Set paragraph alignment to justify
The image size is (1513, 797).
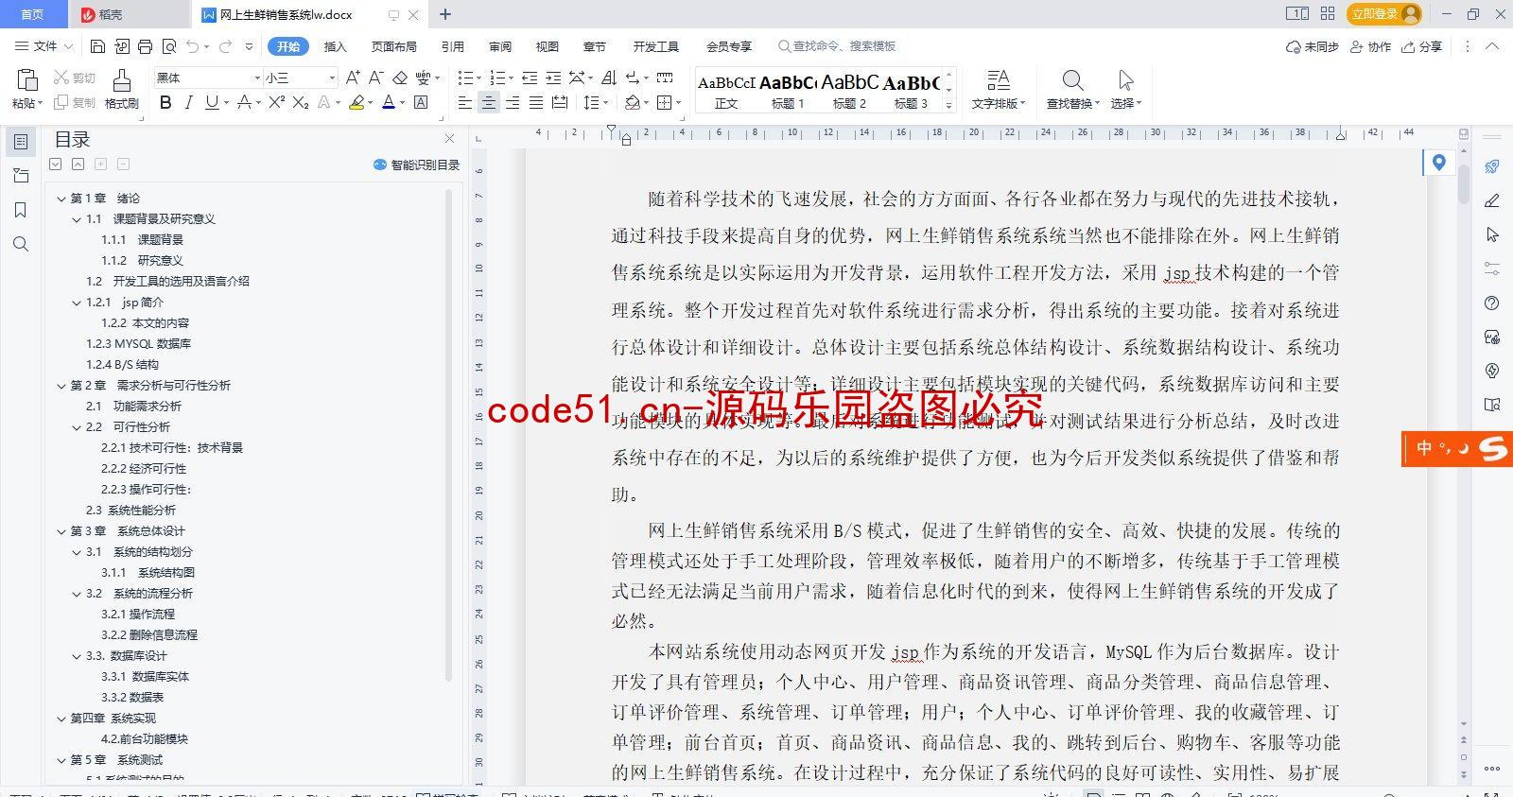(x=536, y=102)
